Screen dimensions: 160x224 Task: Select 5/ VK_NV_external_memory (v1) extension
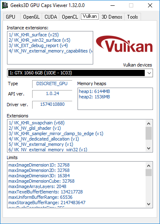41,144
